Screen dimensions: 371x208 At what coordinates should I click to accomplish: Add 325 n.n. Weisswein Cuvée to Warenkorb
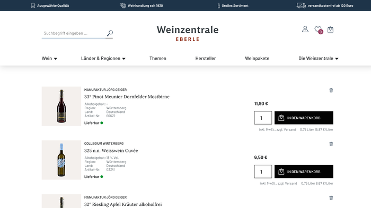pos(304,172)
